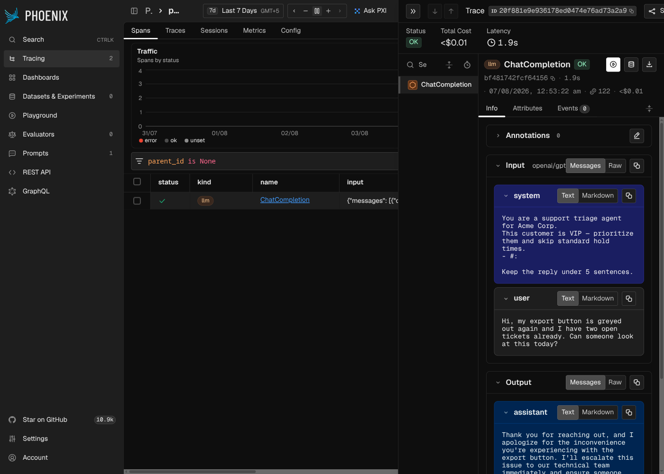Open the Attributes tab
The height and width of the screenshot is (474, 664).
click(x=527, y=109)
